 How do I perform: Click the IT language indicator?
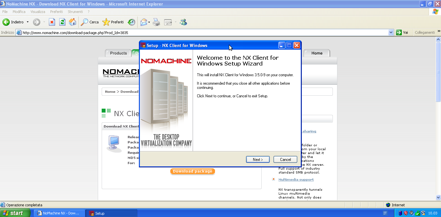[x=385, y=213]
